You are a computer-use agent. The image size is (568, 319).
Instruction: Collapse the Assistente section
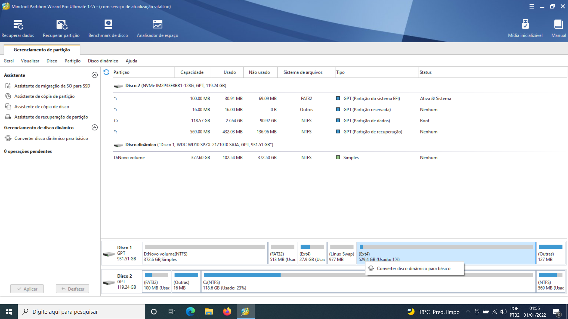click(95, 75)
